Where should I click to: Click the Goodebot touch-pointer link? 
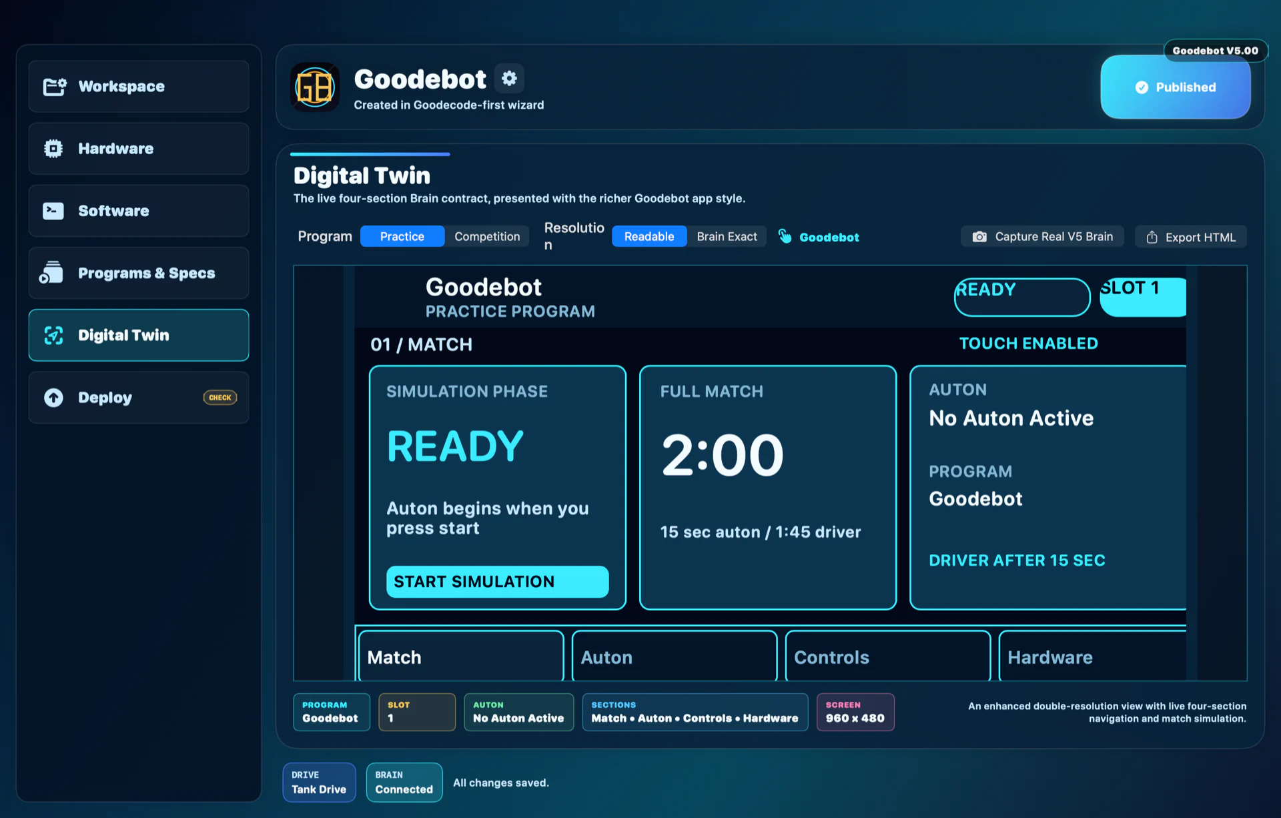coord(819,237)
